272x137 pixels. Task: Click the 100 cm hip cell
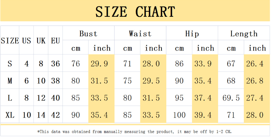click(x=179, y=114)
